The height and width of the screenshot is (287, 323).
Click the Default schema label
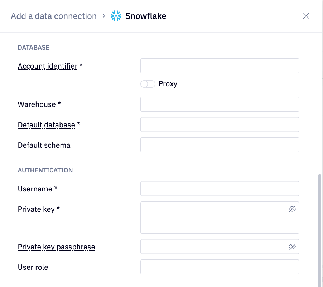point(44,145)
